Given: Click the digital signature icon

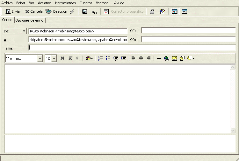Looking at the screenshot, I should click(162, 11).
